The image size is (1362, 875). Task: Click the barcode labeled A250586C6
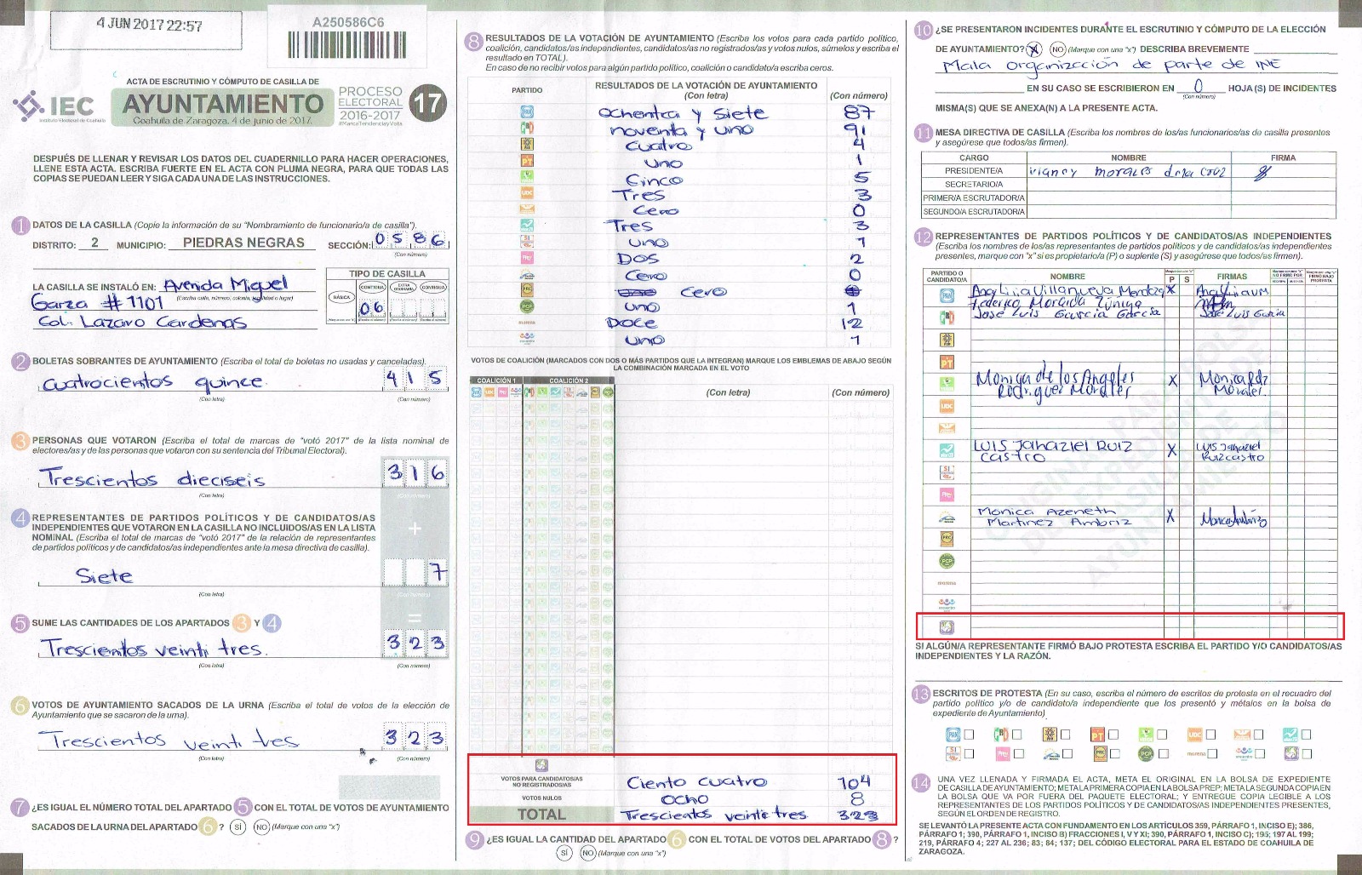[x=347, y=44]
